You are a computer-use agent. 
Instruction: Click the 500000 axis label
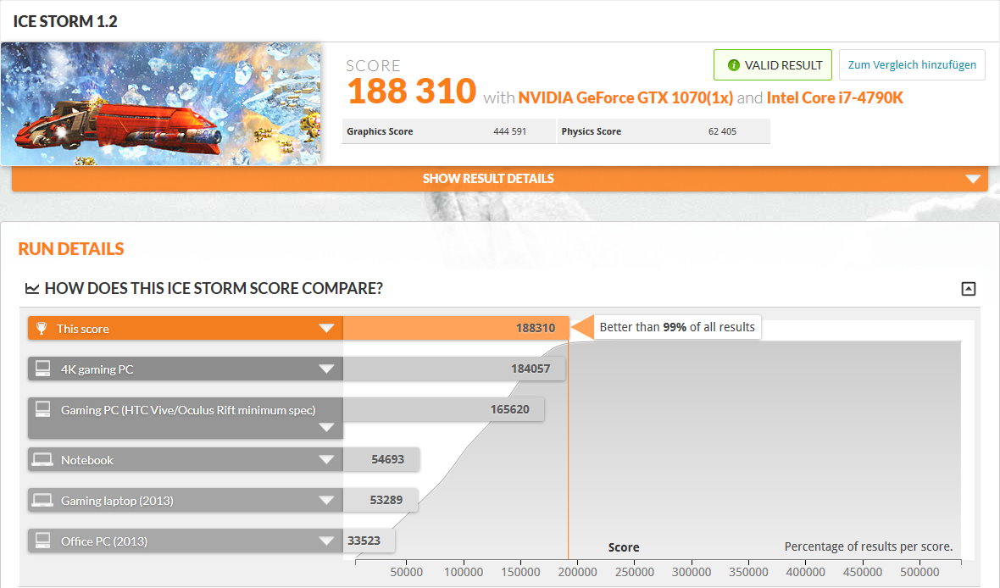[x=919, y=572]
